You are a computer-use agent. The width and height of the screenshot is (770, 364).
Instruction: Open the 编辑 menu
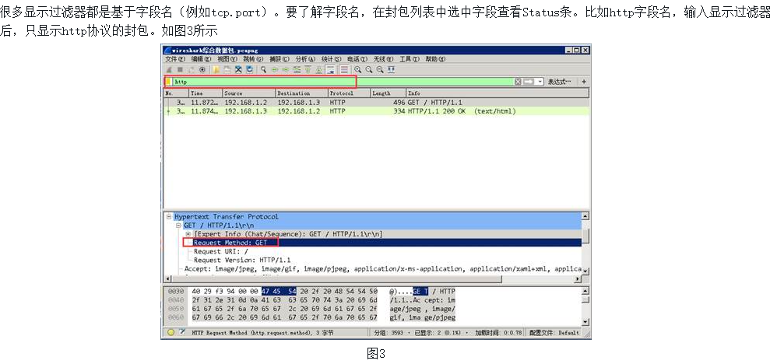pos(201,59)
